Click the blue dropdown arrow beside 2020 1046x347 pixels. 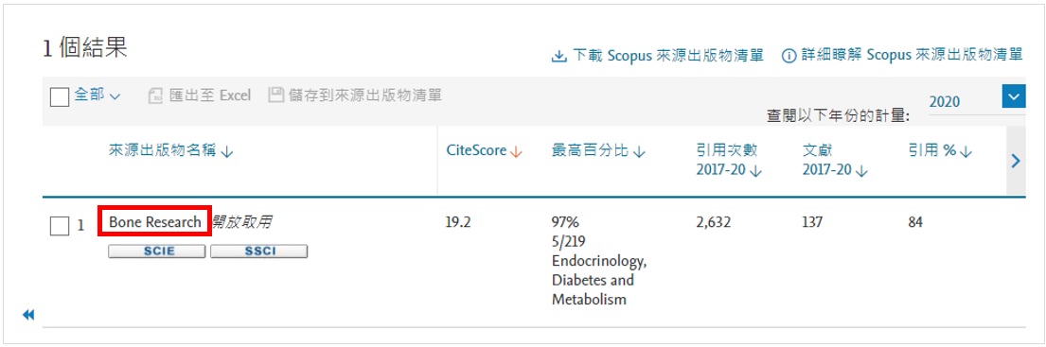[1014, 97]
